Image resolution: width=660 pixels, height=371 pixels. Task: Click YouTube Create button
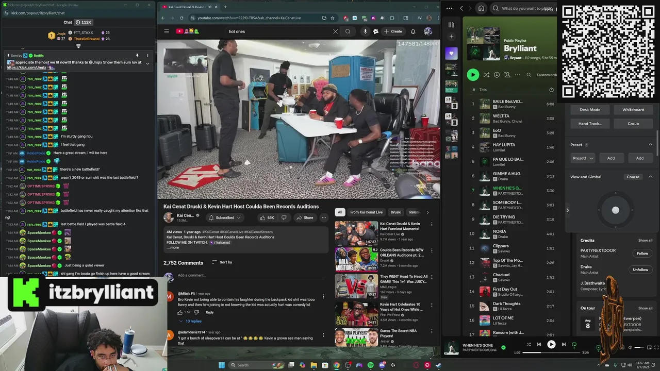pyautogui.click(x=393, y=31)
